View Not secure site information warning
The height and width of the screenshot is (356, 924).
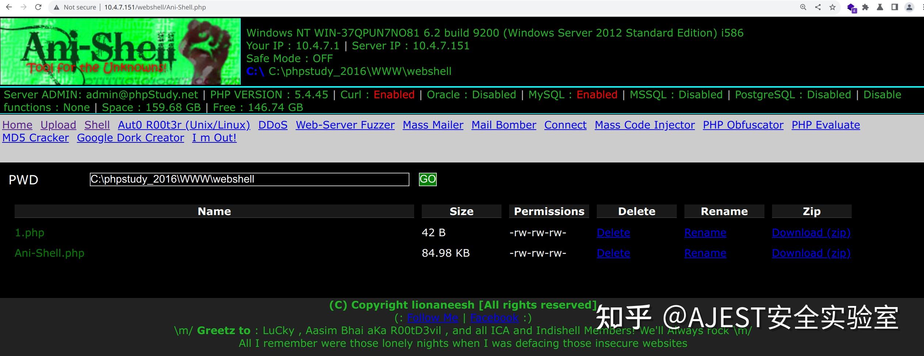pos(75,7)
